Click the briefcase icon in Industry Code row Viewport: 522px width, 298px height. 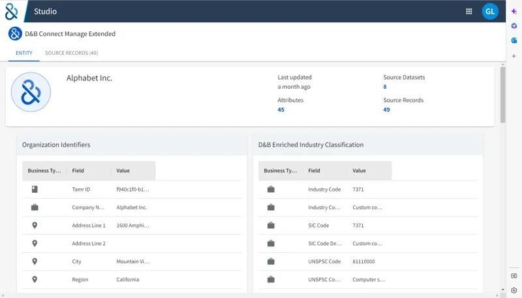click(x=271, y=190)
